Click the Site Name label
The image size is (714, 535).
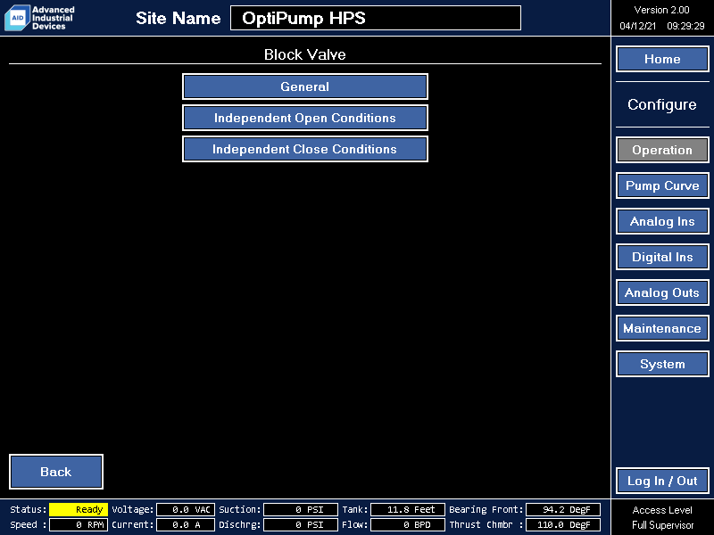[178, 18]
